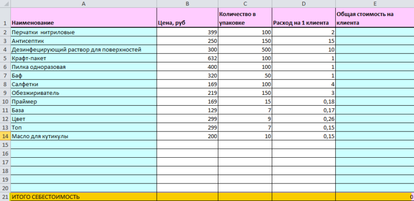
Task: Select column C header
Action: 245,4
